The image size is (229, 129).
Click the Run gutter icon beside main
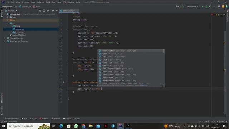pos(64,82)
